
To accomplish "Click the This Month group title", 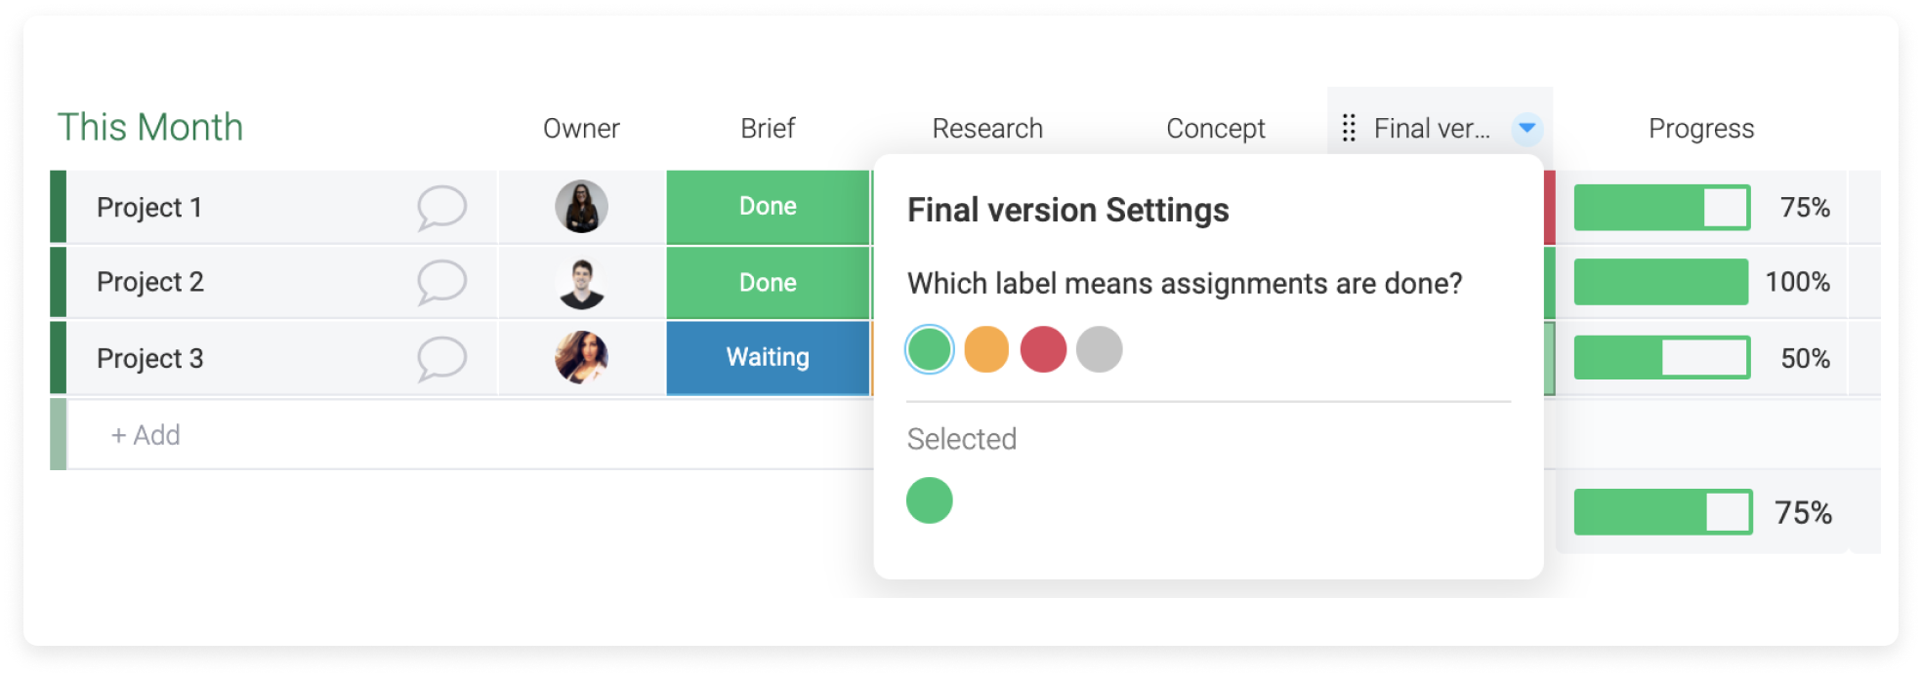I will pos(150,128).
